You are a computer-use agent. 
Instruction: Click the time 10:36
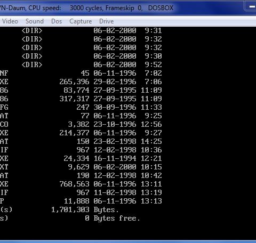pyautogui.click(x=151, y=150)
